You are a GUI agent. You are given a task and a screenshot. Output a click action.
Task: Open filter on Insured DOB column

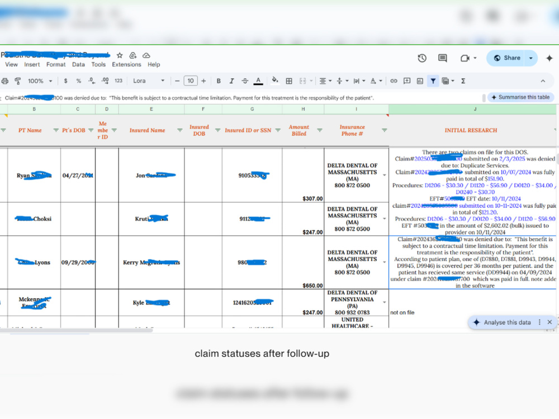point(217,130)
